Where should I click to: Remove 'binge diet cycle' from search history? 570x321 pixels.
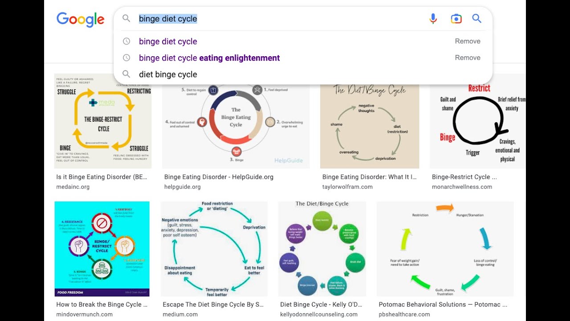467,41
